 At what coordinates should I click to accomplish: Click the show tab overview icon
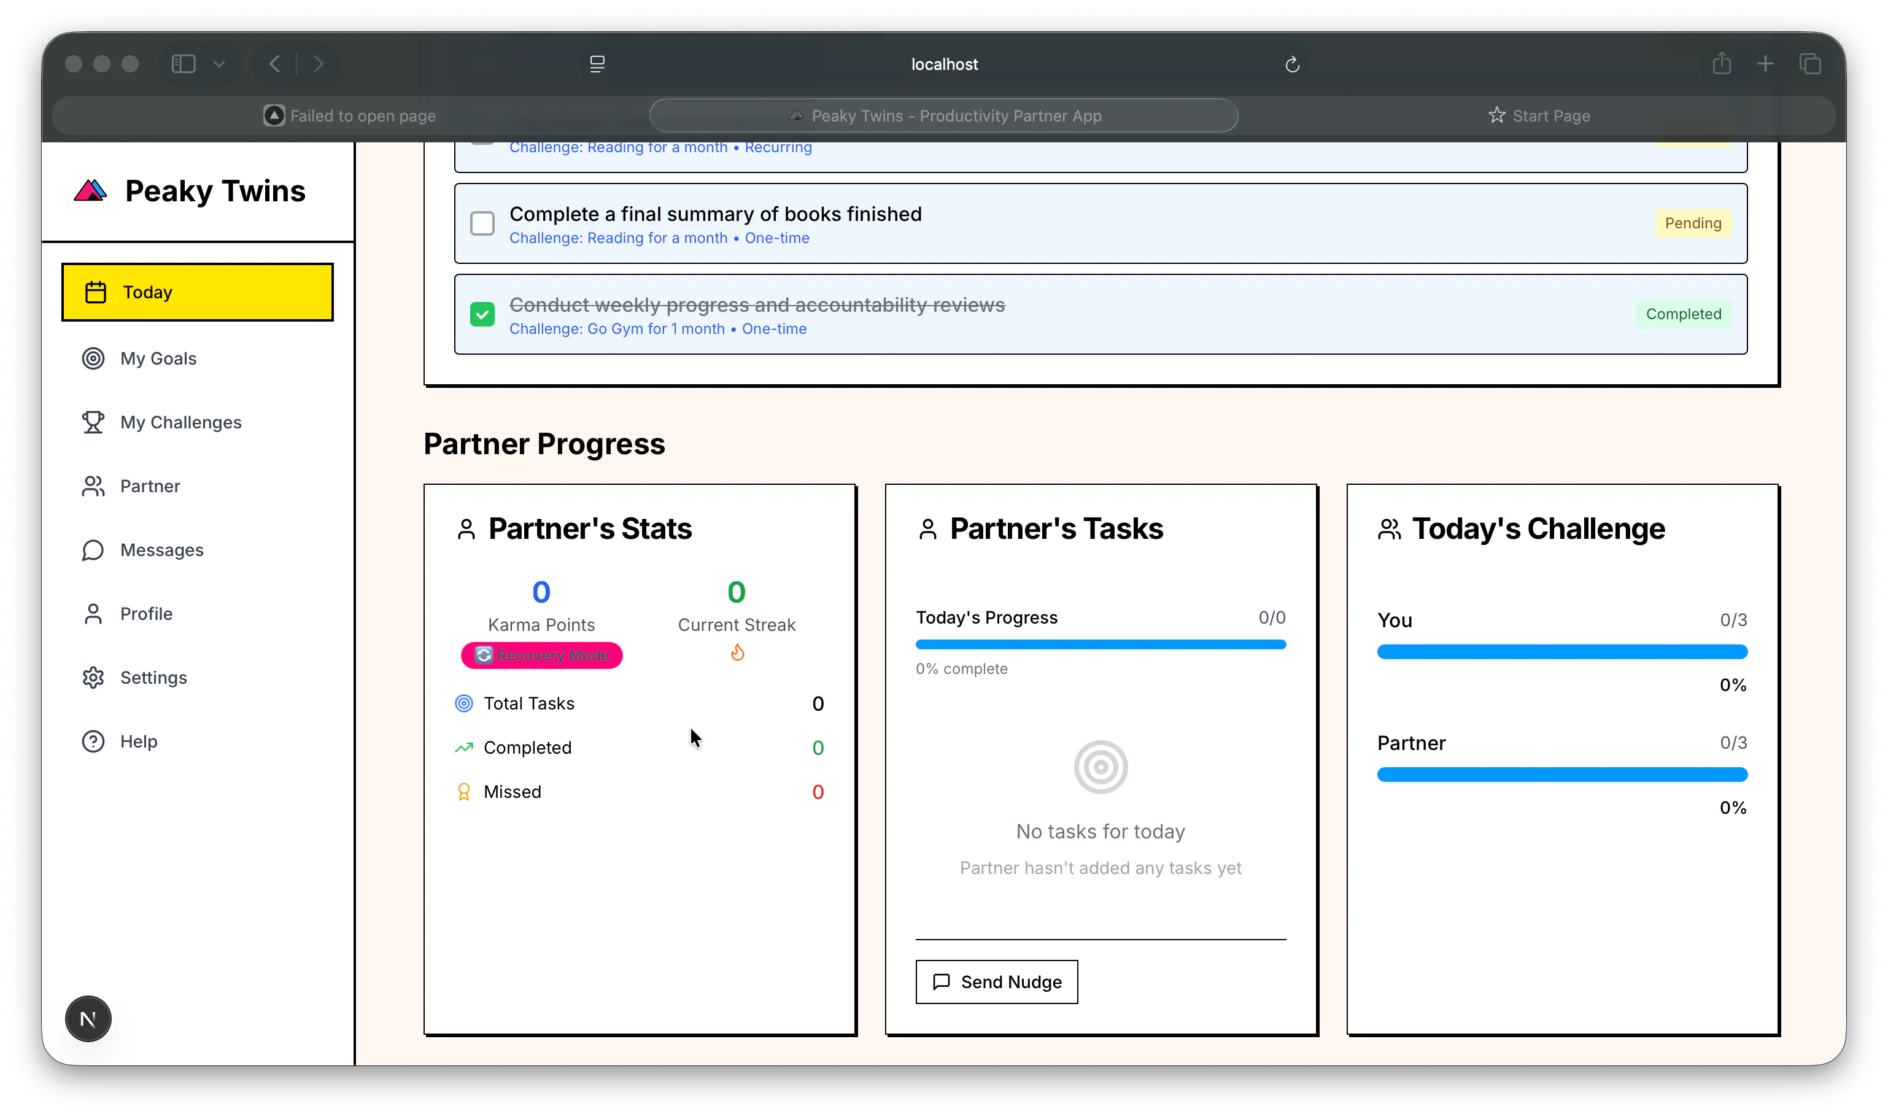coord(1811,64)
